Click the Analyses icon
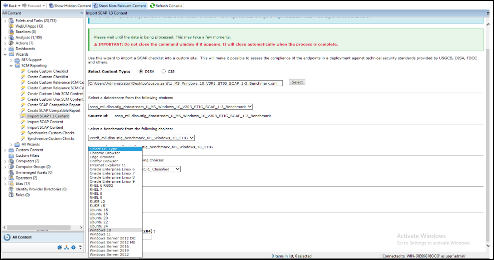Viewport: 494px width, 260px height. [x=12, y=38]
